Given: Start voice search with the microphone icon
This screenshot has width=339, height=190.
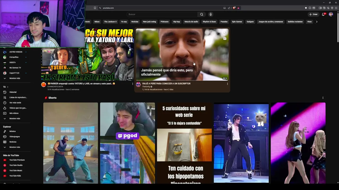Looking at the screenshot, I should (x=211, y=14).
